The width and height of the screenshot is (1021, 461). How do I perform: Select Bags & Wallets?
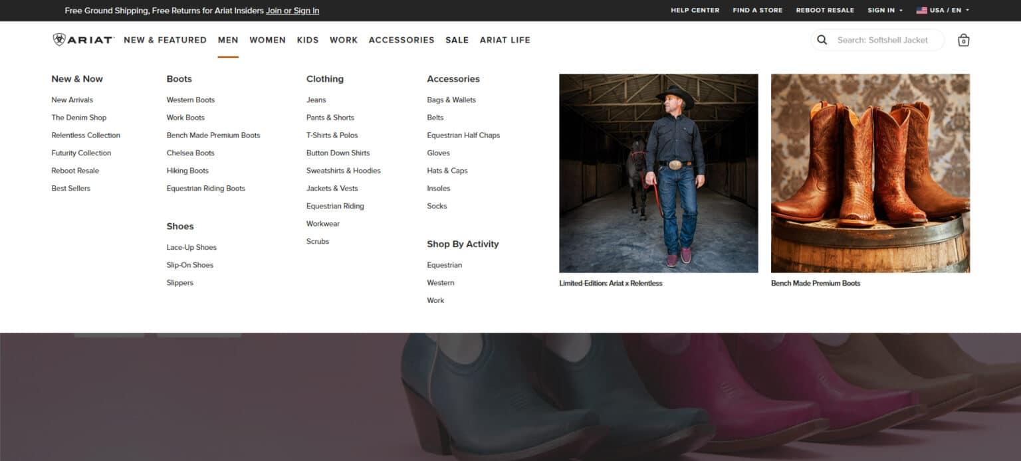(x=451, y=100)
